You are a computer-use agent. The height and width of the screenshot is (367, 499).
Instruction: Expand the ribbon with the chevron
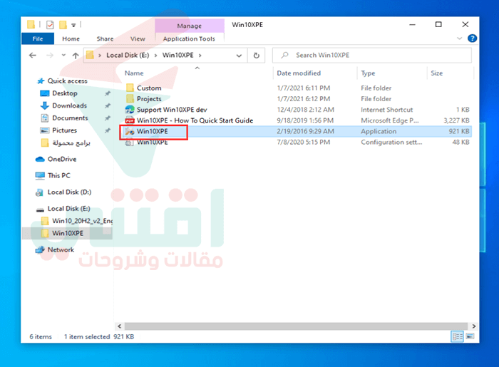pos(460,38)
